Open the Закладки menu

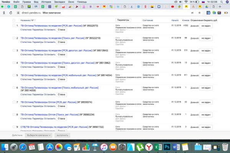click(59, 2)
